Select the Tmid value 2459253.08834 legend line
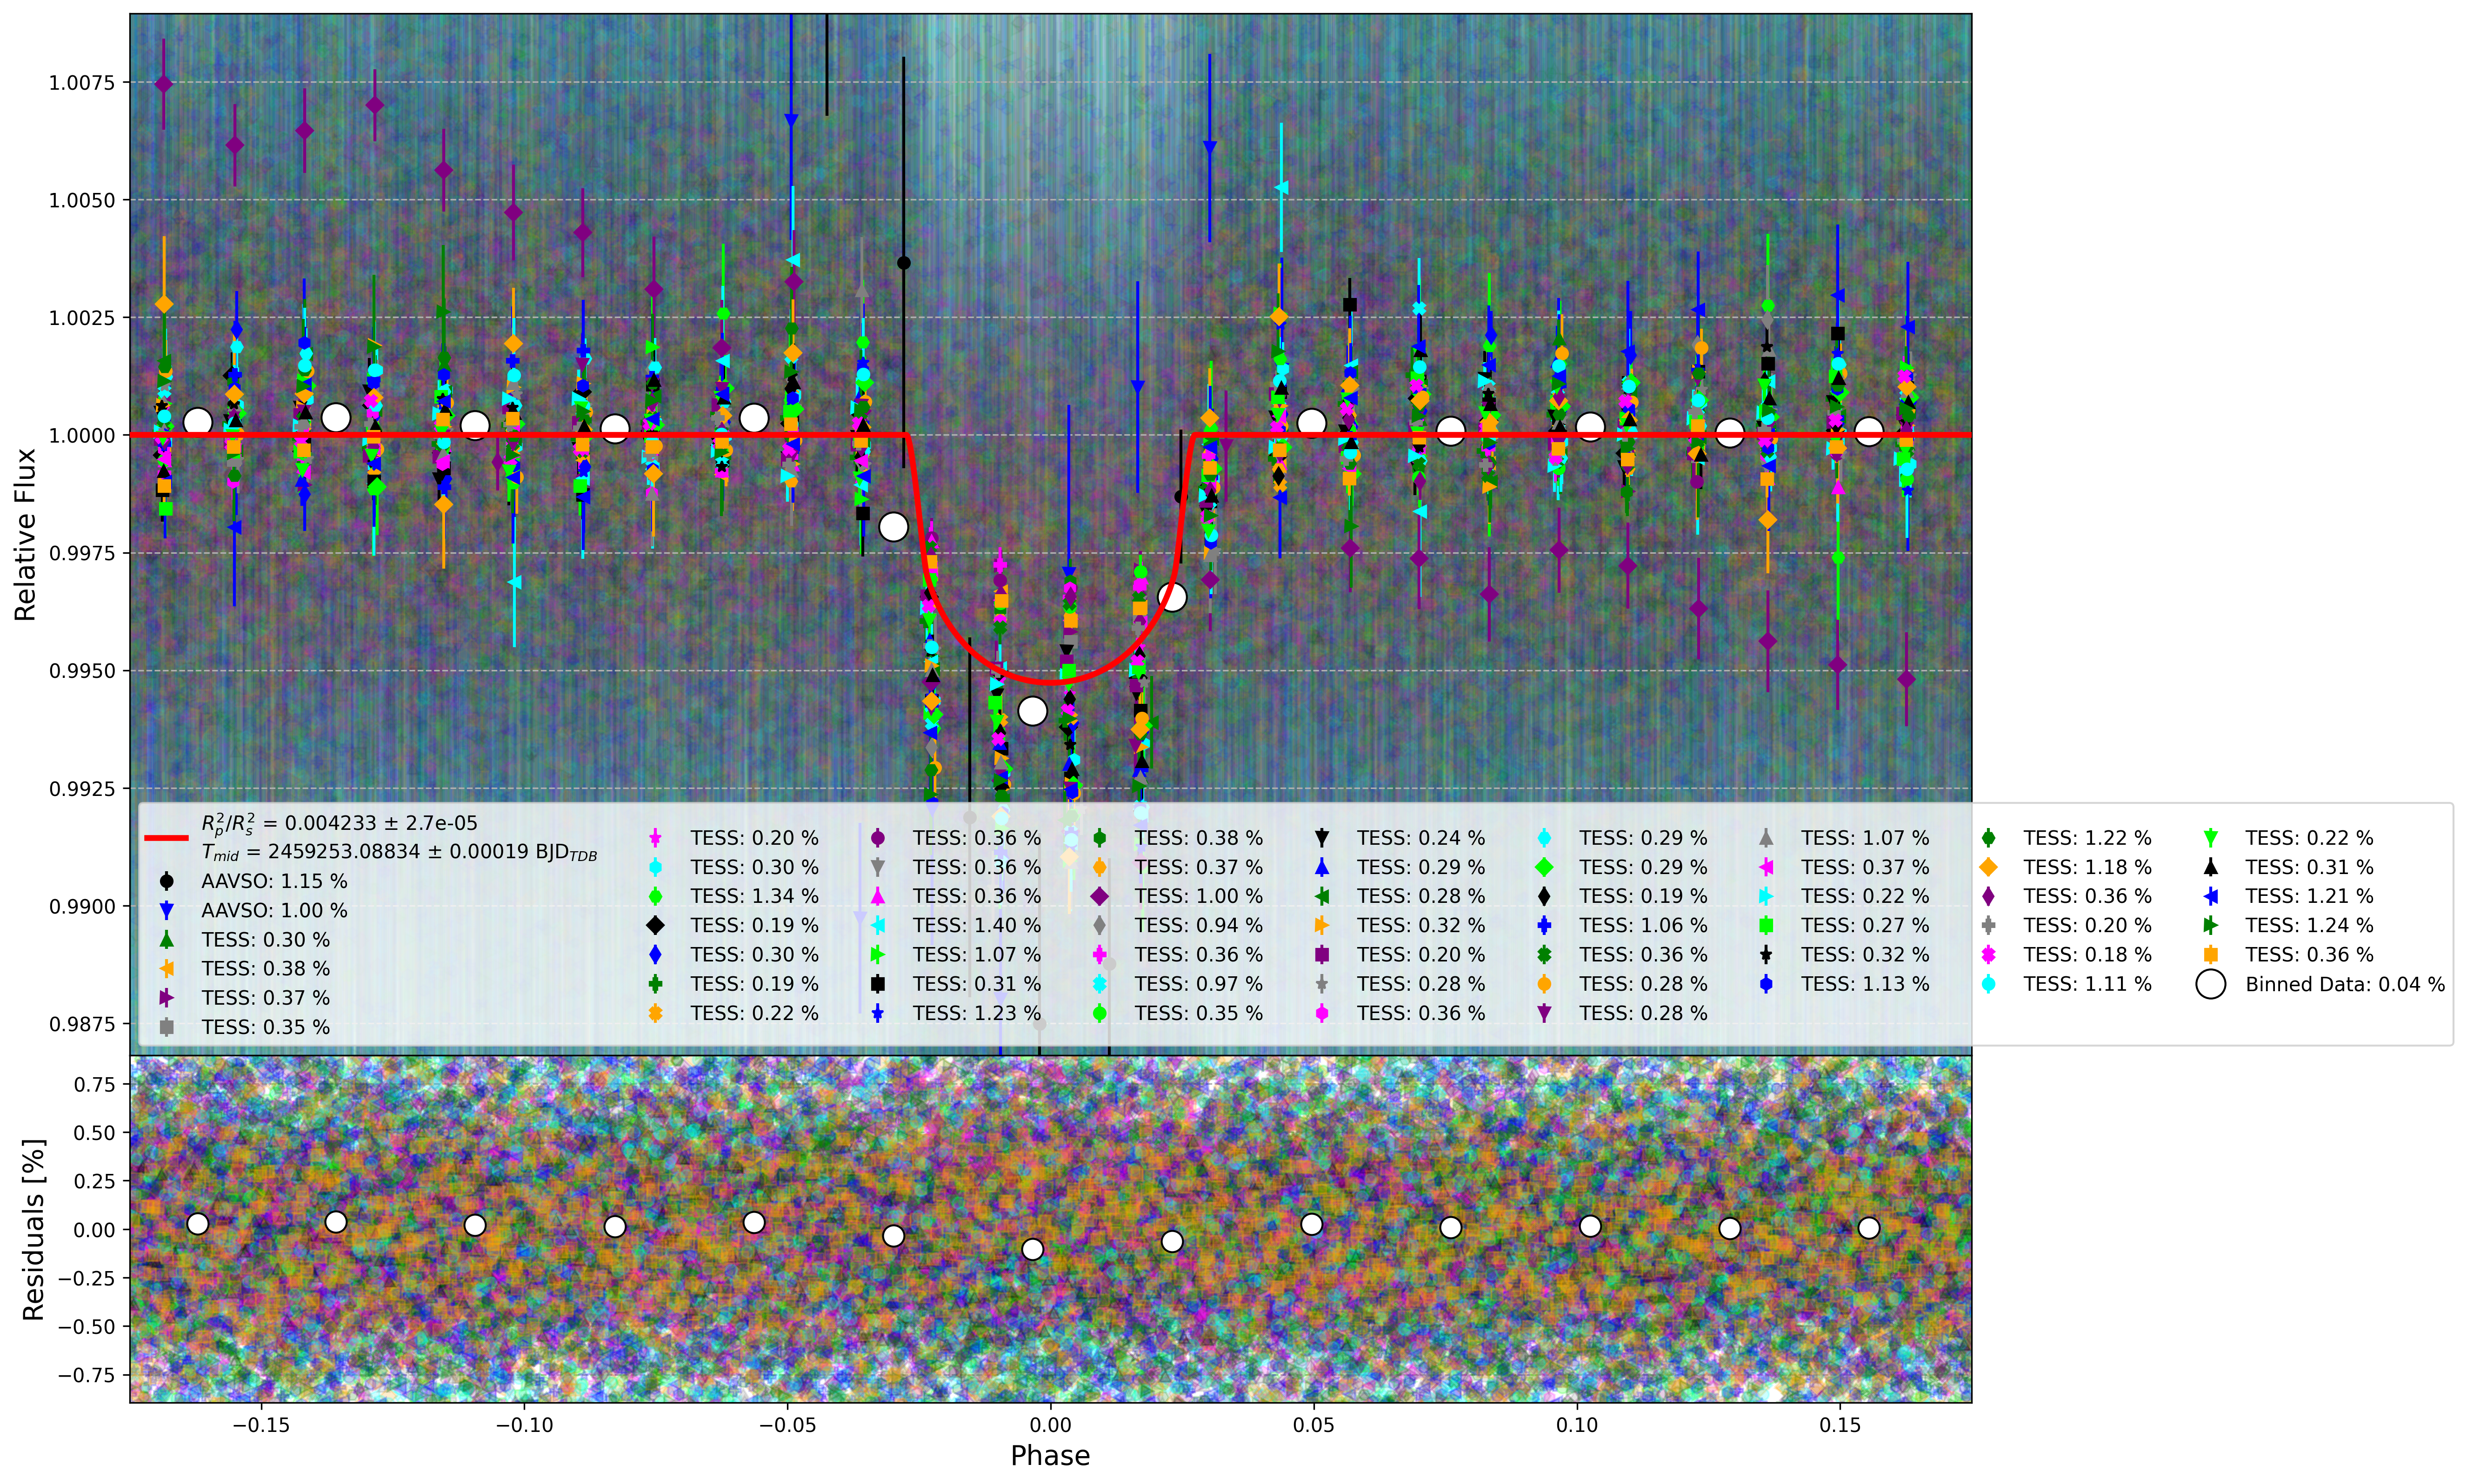Viewport: 2467px width, 1484px height. pos(399,853)
